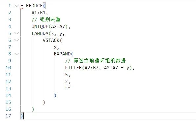Click the number 2 on line 12
196x124 pixels.
[x=66, y=81]
